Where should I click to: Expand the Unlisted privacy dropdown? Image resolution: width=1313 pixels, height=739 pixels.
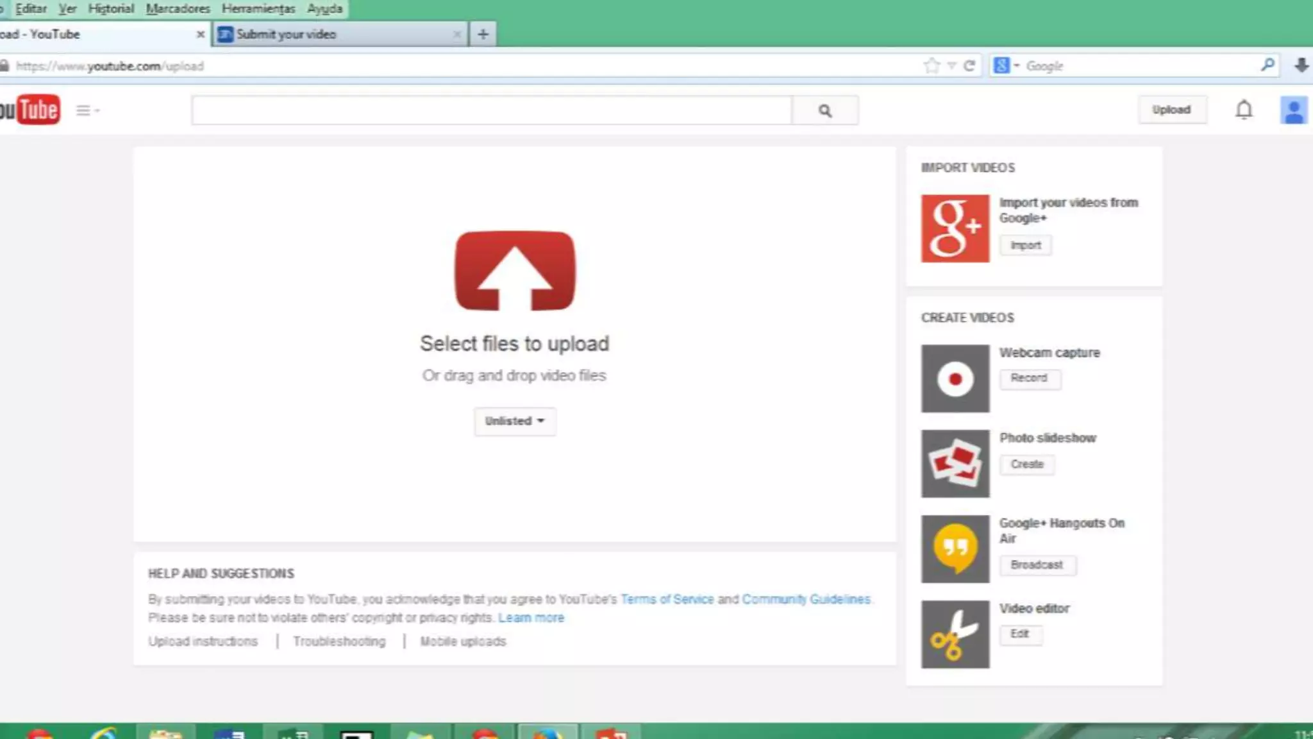[x=515, y=421]
